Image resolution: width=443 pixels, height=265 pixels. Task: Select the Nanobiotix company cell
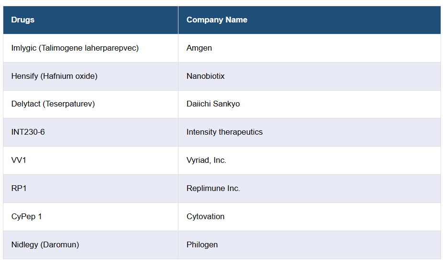[205, 76]
